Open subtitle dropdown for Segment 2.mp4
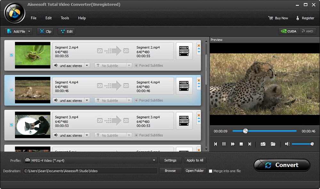320x189 pixels. pyautogui.click(x=129, y=66)
